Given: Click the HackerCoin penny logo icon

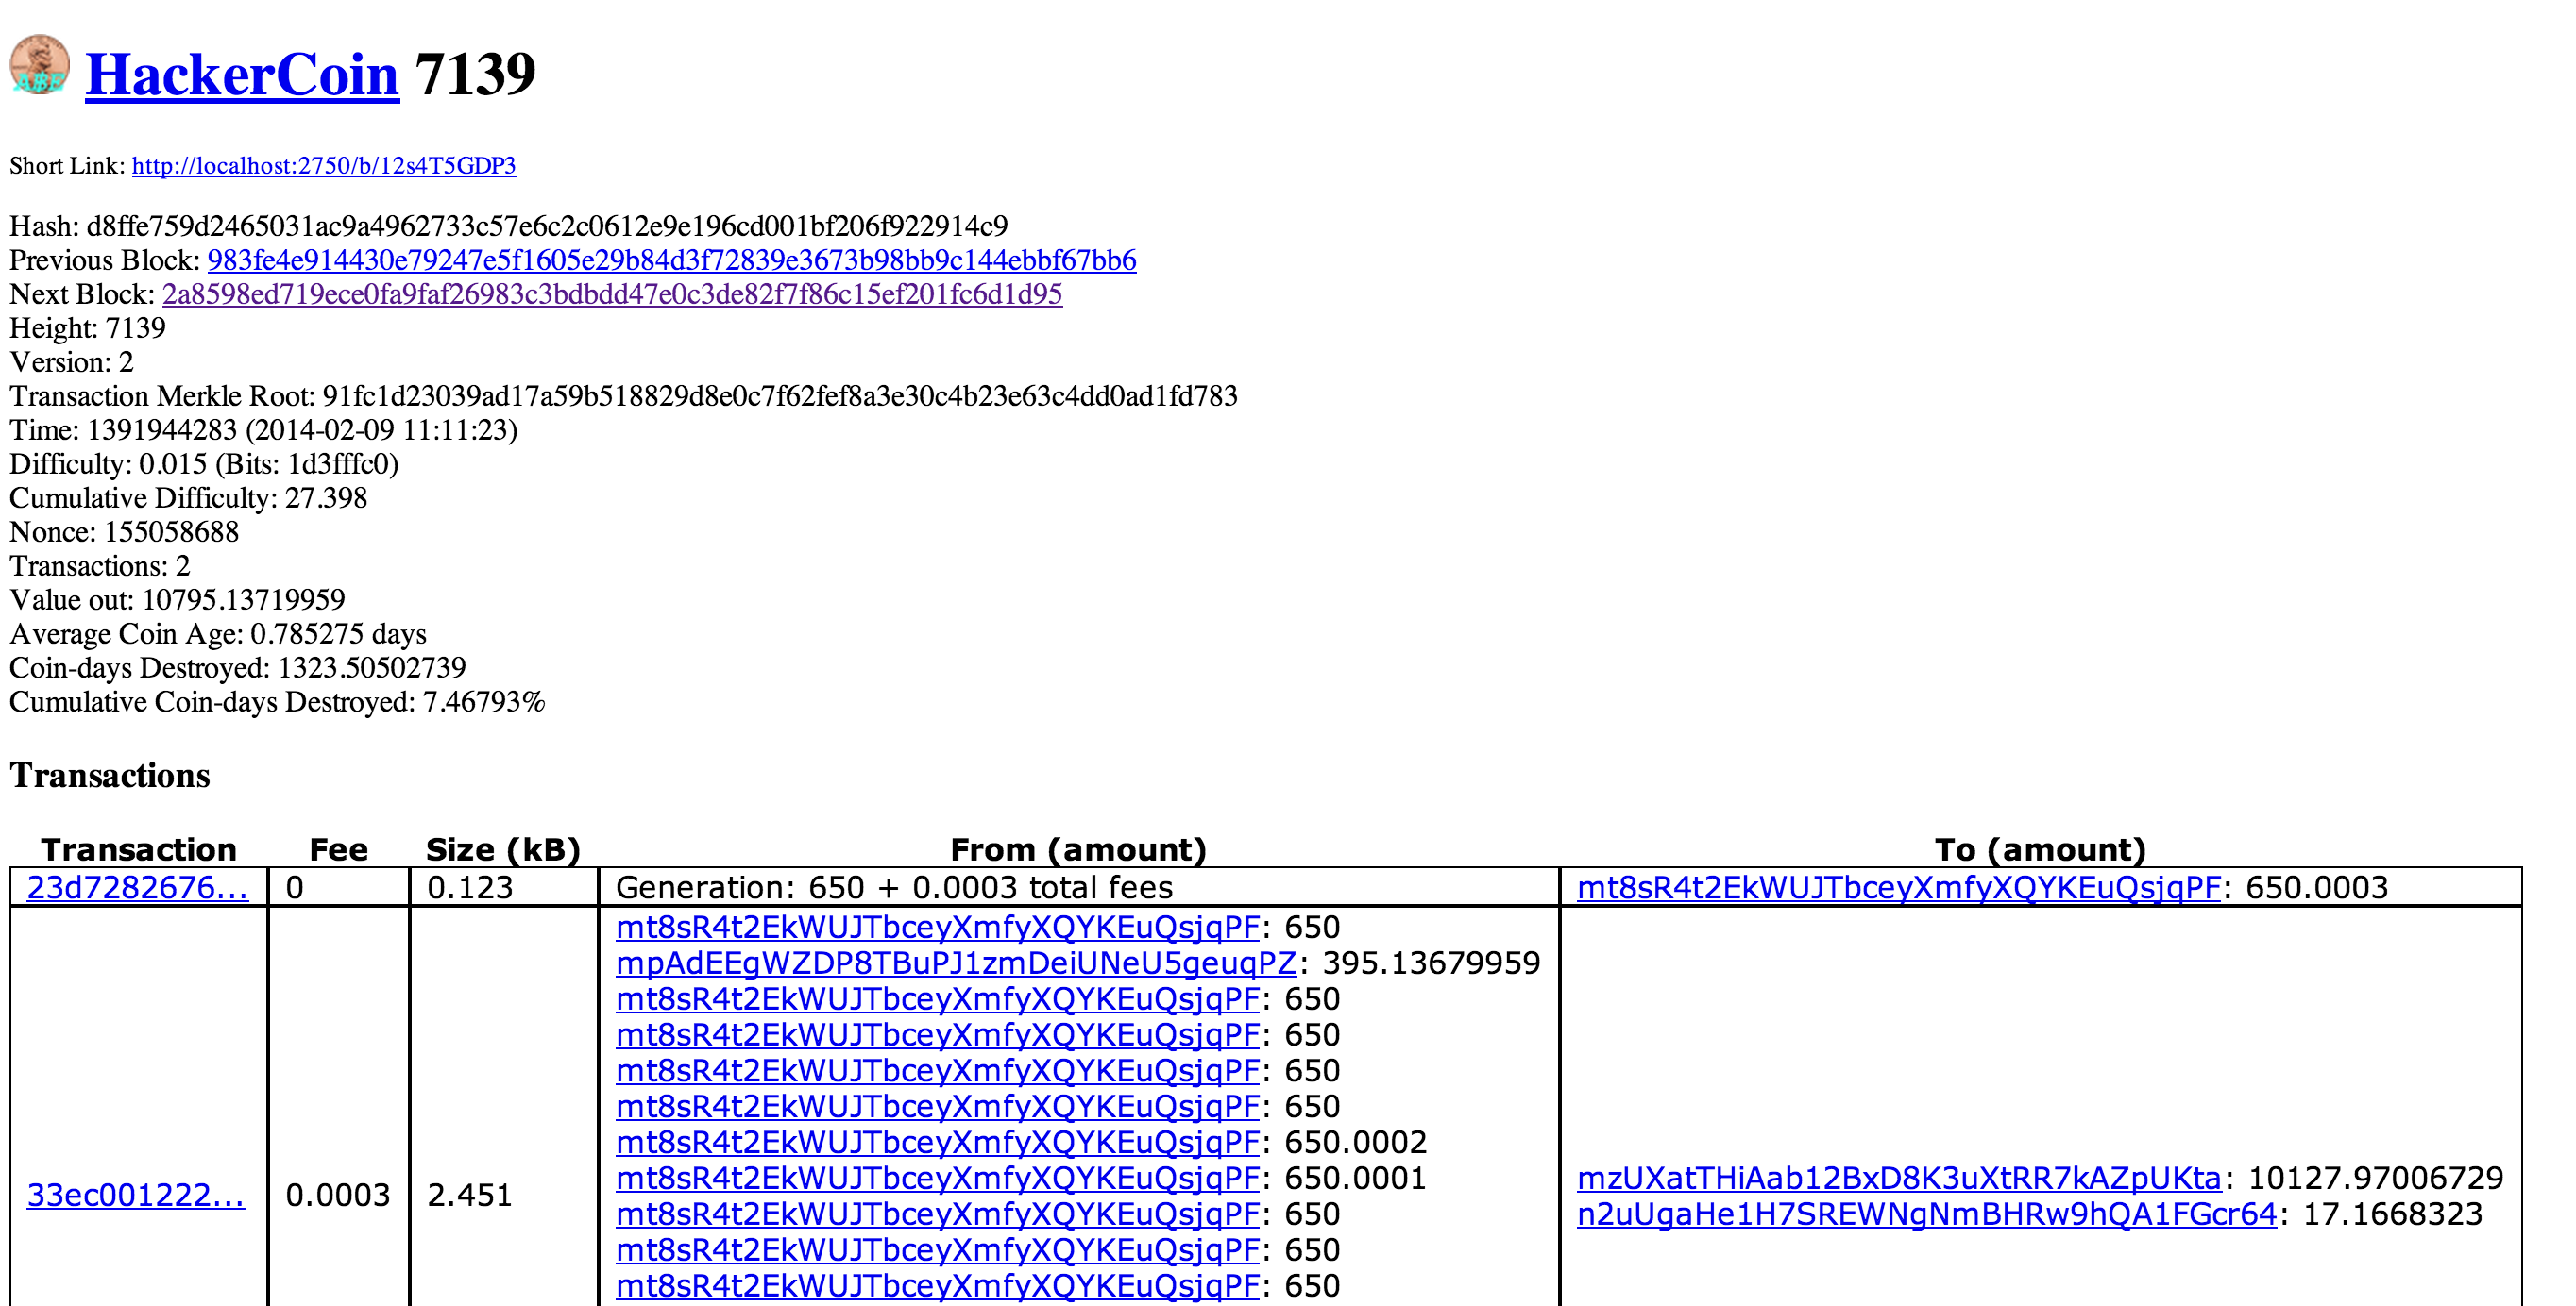Looking at the screenshot, I should [39, 66].
